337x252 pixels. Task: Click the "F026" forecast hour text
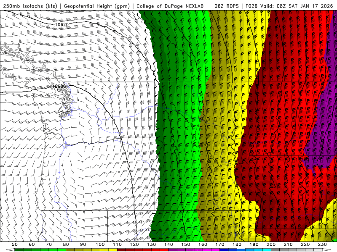[251, 6]
